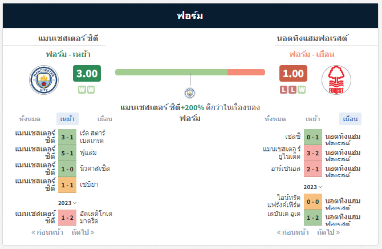Click small Man City badge under form bar
The image size is (382, 249).
click(190, 93)
